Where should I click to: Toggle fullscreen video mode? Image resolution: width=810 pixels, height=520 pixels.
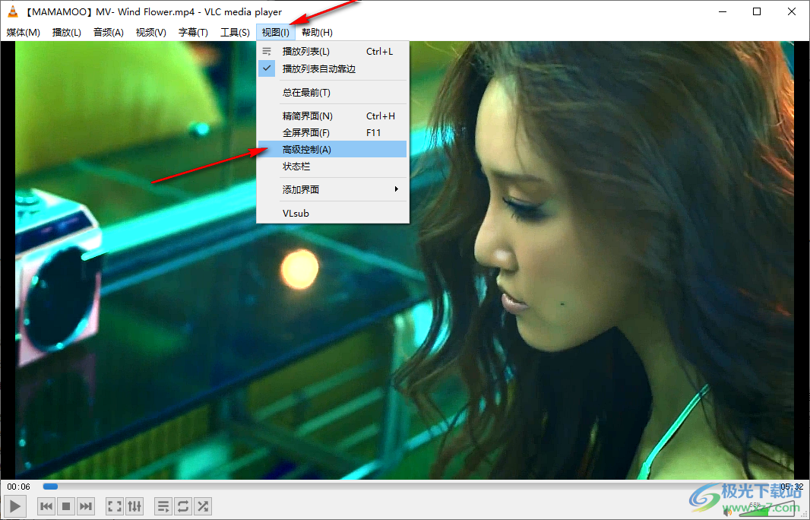click(x=115, y=506)
